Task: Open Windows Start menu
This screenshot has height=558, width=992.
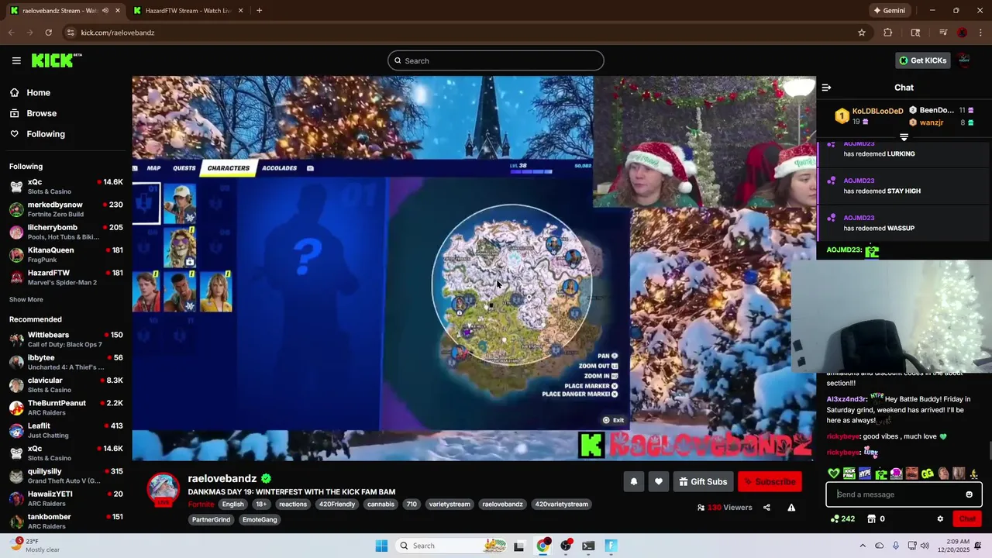Action: [381, 546]
